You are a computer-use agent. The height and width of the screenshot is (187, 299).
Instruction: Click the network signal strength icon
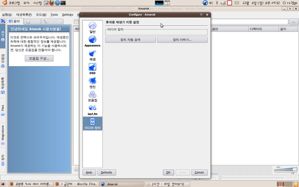pos(223,3)
